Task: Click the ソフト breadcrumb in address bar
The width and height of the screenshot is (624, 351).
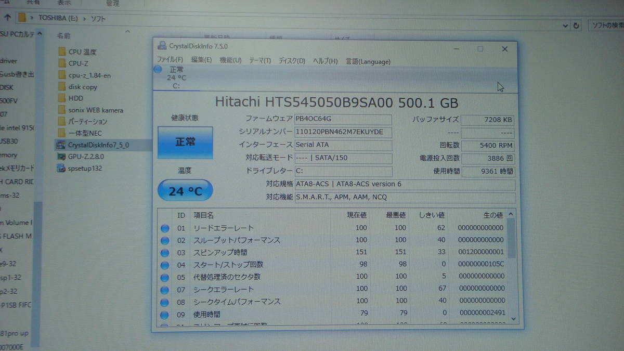Action: click(99, 19)
